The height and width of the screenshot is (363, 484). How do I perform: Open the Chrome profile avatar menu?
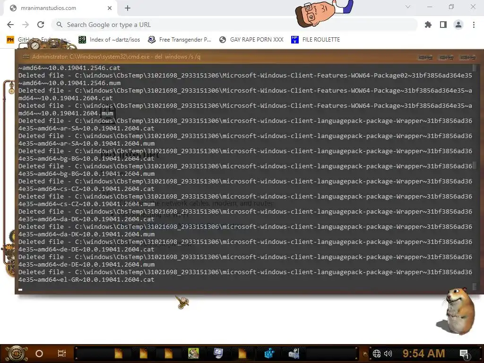pos(458,25)
